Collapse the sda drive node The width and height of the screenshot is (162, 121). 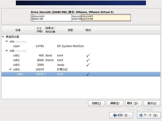[7, 42]
